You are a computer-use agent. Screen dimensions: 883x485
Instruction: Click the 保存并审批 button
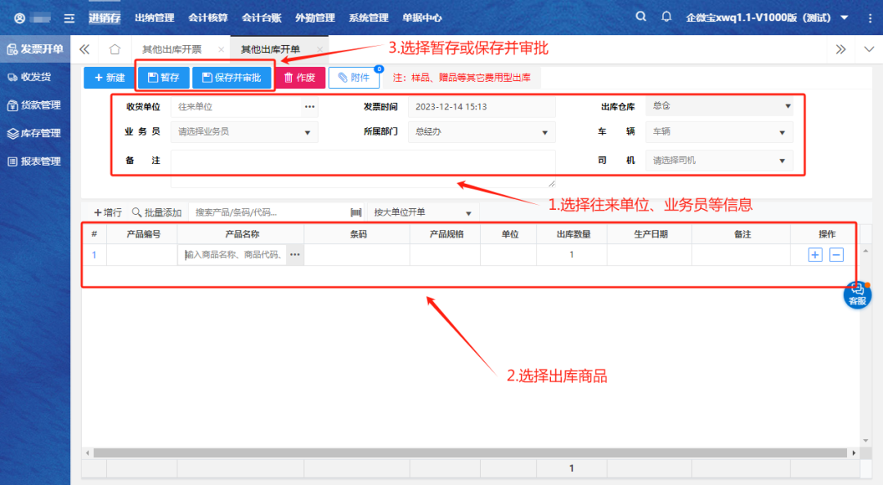[231, 78]
